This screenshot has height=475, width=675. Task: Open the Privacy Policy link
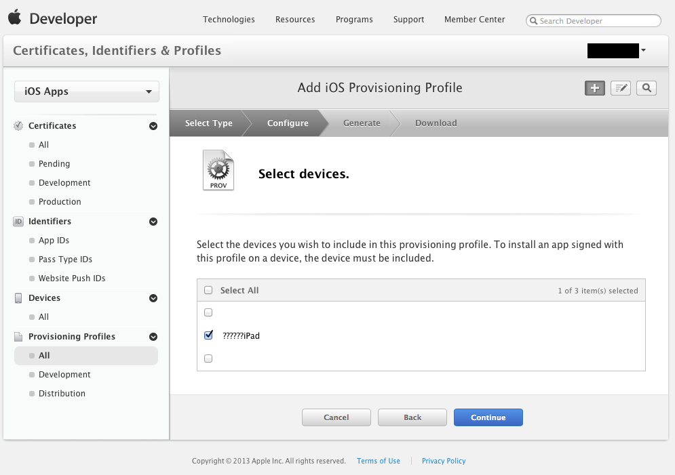444,461
